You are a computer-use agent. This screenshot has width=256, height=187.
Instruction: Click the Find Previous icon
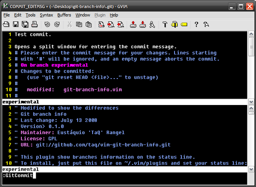[x=120, y=24]
